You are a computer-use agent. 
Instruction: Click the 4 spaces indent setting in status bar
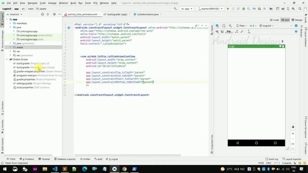tap(287, 163)
